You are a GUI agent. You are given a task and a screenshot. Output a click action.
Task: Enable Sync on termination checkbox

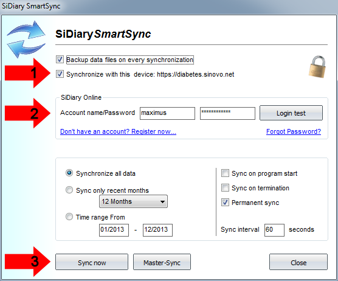(x=225, y=188)
